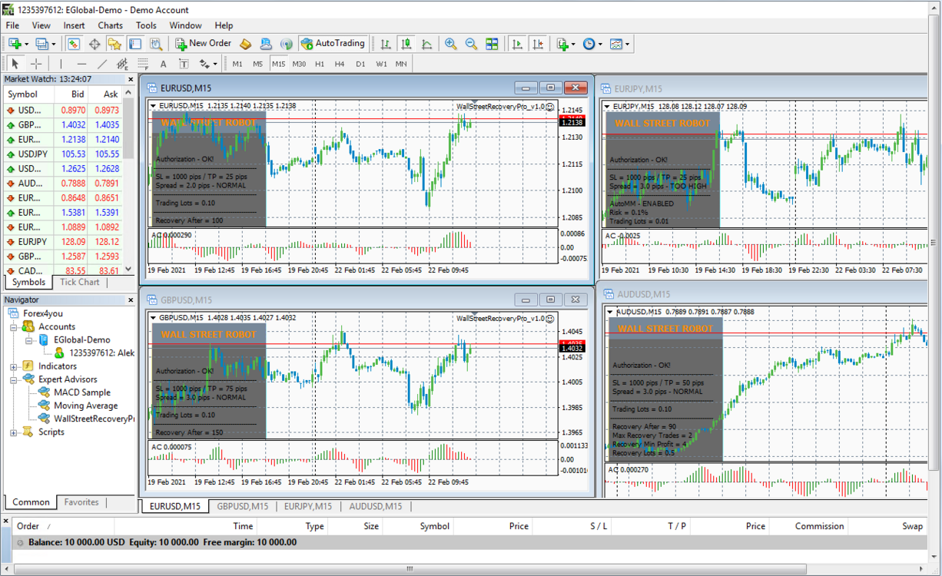942x576 pixels.
Task: Select the GBPUSD,M15 chart tab
Action: pos(243,506)
